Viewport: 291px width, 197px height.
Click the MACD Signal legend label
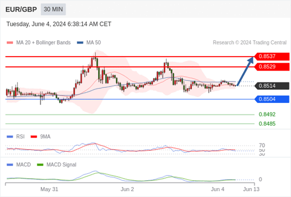pyautogui.click(x=62, y=165)
